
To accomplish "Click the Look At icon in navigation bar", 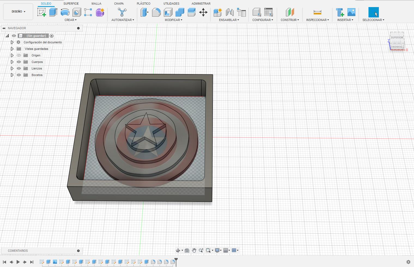I will (x=187, y=250).
